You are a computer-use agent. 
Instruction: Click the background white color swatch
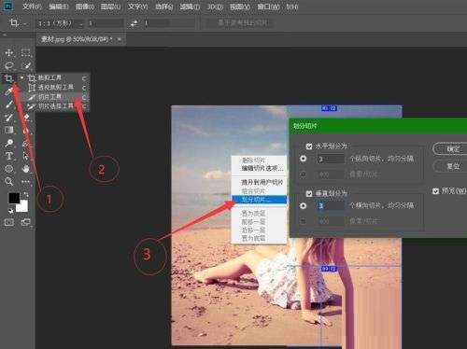click(23, 207)
